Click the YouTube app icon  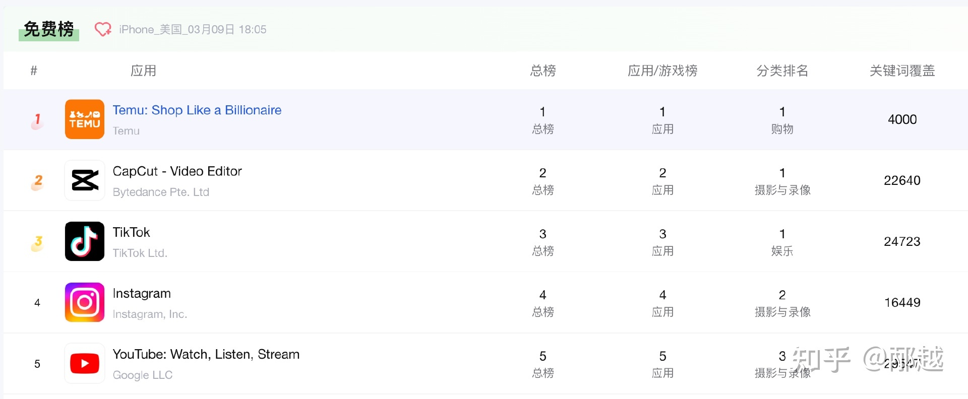[x=84, y=363]
